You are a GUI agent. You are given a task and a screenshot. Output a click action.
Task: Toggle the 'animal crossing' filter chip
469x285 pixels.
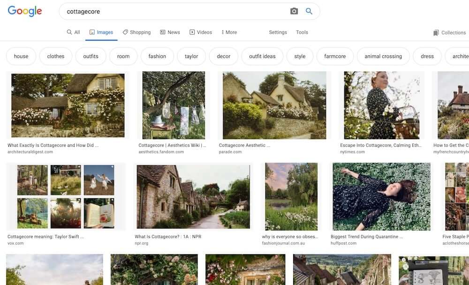coord(383,56)
